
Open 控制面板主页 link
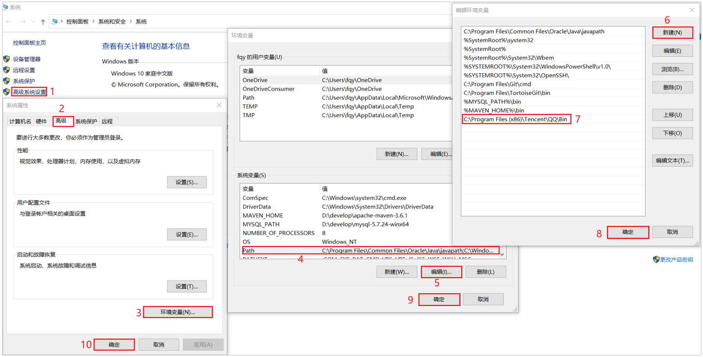click(x=29, y=43)
